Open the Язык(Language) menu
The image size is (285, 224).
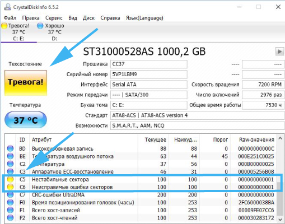[144, 18]
